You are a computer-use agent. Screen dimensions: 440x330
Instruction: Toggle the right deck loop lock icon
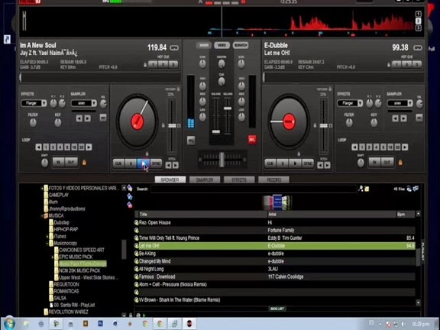click(x=400, y=162)
